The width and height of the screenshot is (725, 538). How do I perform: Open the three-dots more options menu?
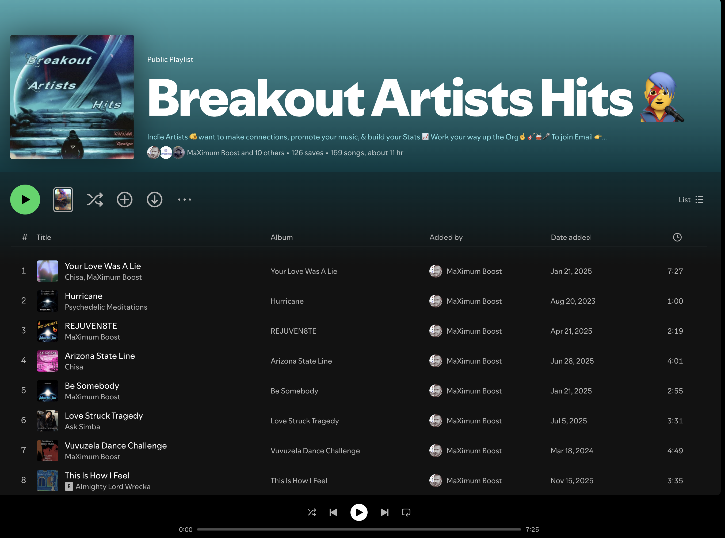tap(185, 200)
